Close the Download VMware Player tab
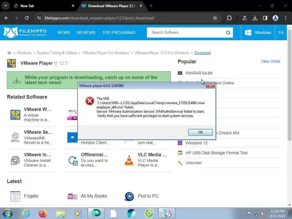The image size is (292, 219). [x=141, y=6]
